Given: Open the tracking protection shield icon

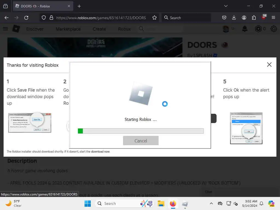Looking at the screenshot, I should coord(44,18).
